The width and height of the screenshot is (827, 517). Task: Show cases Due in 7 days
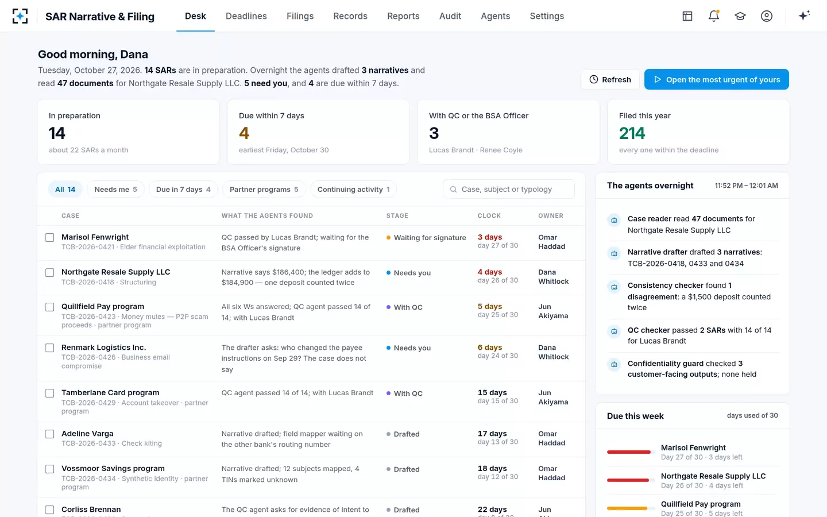[183, 190]
